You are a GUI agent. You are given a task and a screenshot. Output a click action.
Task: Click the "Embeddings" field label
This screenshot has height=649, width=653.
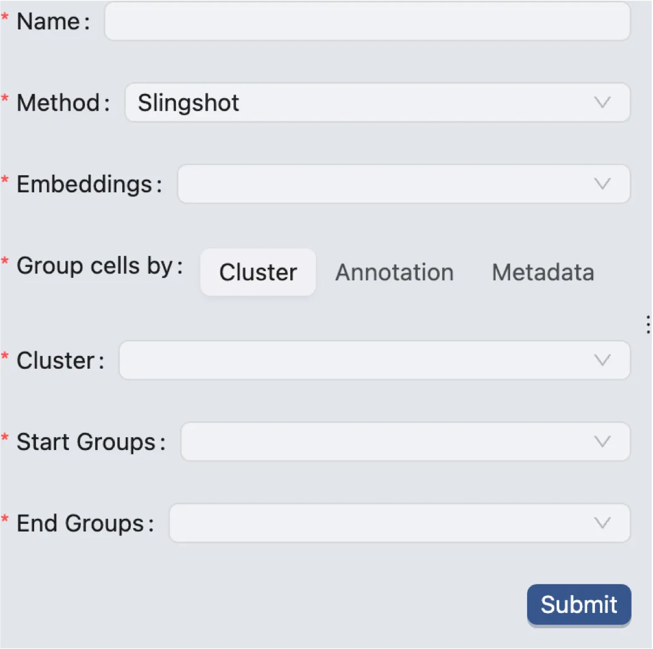[x=84, y=184]
